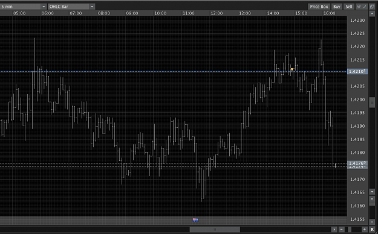Click the vertical scrollbar thumb
The width and height of the screenshot is (378, 234).
pos(372,103)
